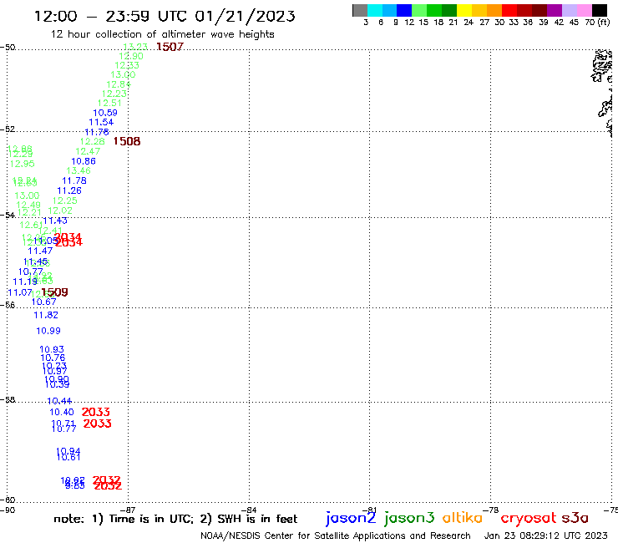Click the cryosat satellite legend label
618x543 pixels.
click(529, 519)
